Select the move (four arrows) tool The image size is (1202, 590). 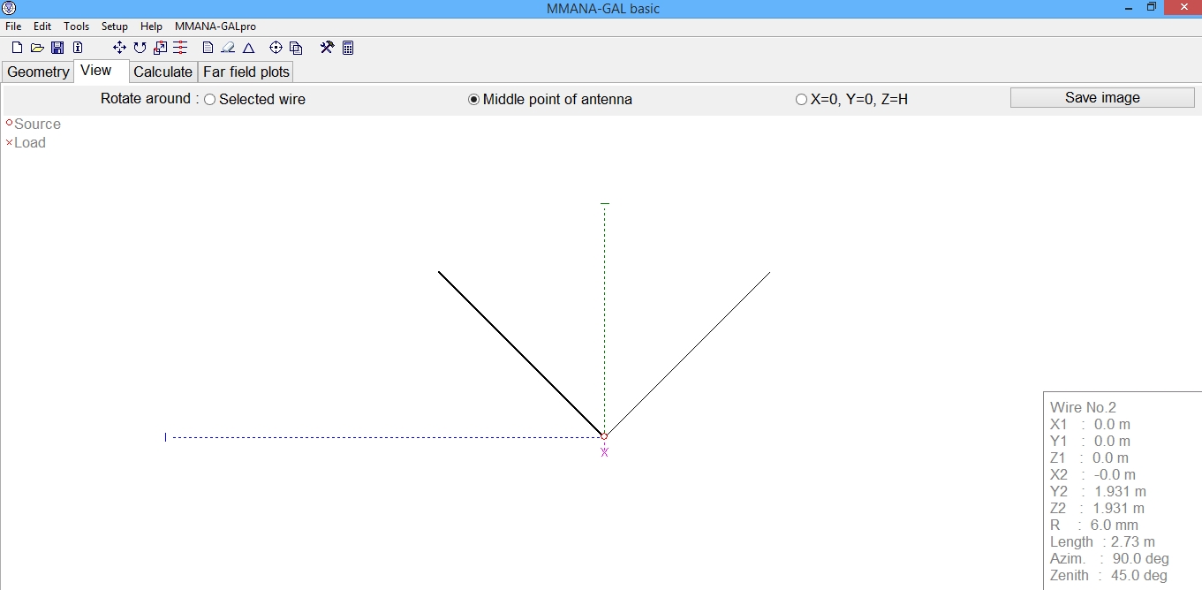click(119, 48)
